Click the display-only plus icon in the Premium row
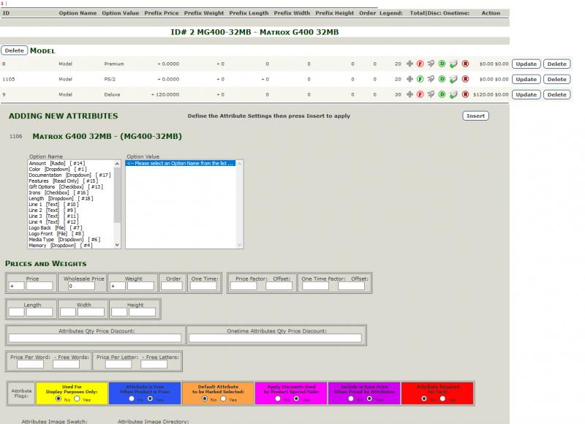This screenshot has width=585, height=424. tap(409, 64)
